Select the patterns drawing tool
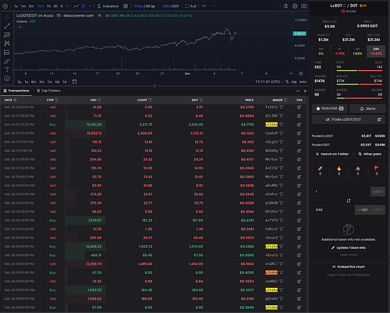Image resolution: width=390 pixels, height=313 pixels. point(7,43)
